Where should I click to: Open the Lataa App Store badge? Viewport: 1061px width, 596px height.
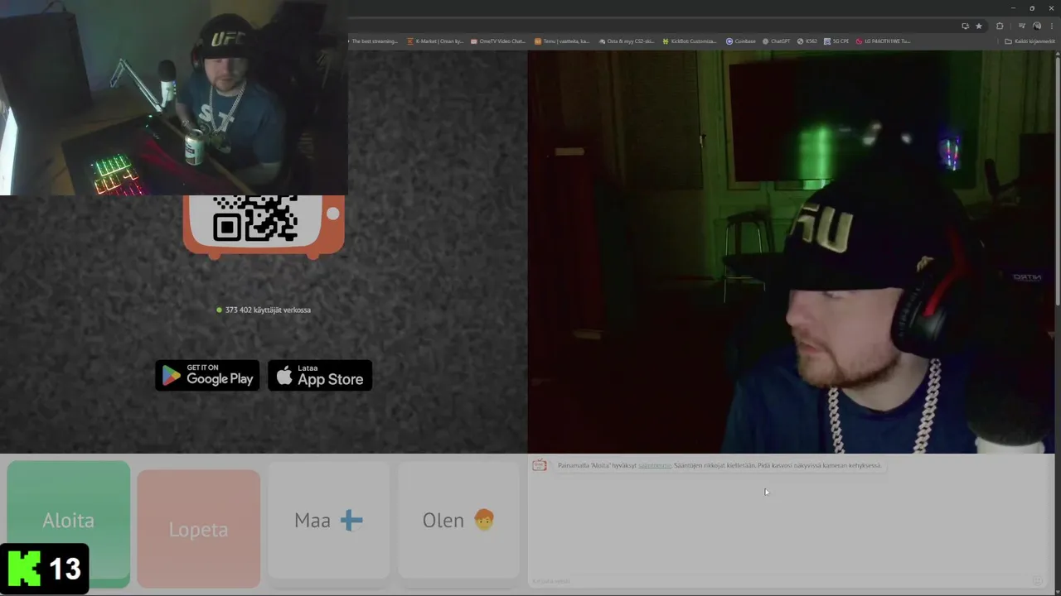(320, 376)
